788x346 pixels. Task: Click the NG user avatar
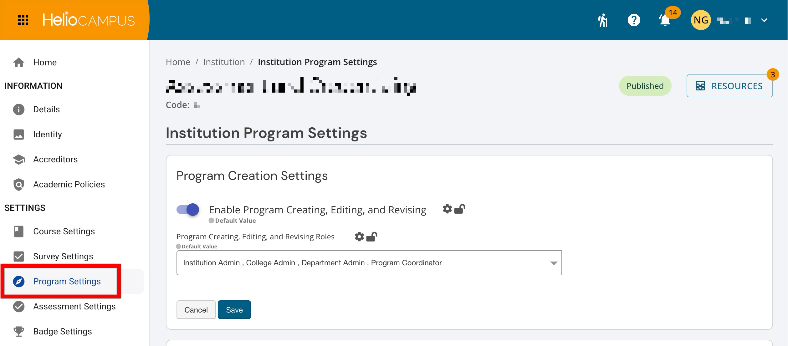701,20
